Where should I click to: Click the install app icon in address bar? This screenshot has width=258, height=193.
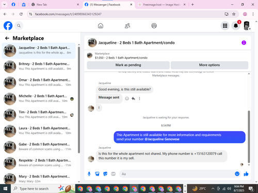tap(227, 14)
